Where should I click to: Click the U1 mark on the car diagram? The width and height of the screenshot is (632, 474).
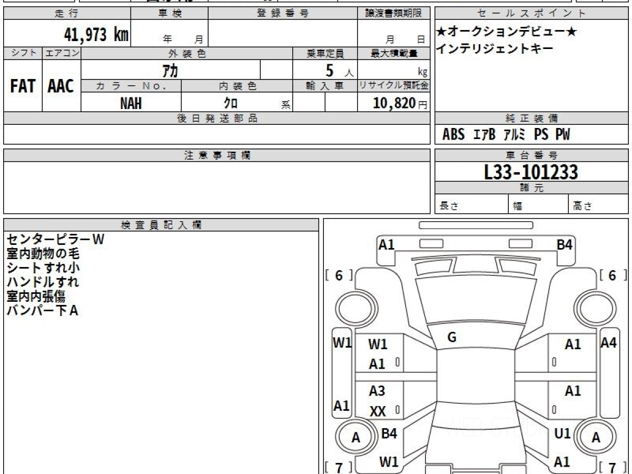pyautogui.click(x=563, y=434)
